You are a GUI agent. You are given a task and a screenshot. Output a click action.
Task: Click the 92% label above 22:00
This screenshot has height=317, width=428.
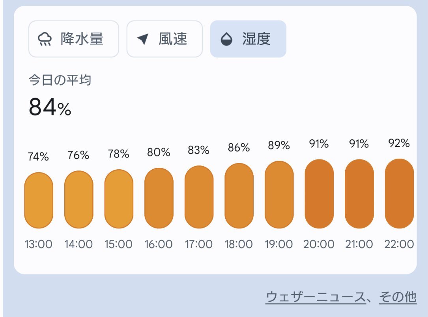(x=399, y=143)
